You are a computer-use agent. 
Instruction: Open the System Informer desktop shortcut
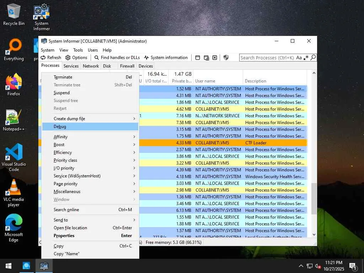41,17
